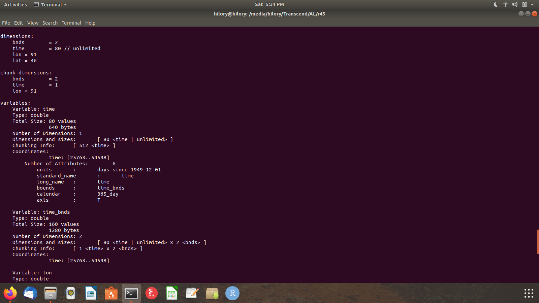Open the Files manager in dock
This screenshot has height=303, width=539.
tap(51, 293)
